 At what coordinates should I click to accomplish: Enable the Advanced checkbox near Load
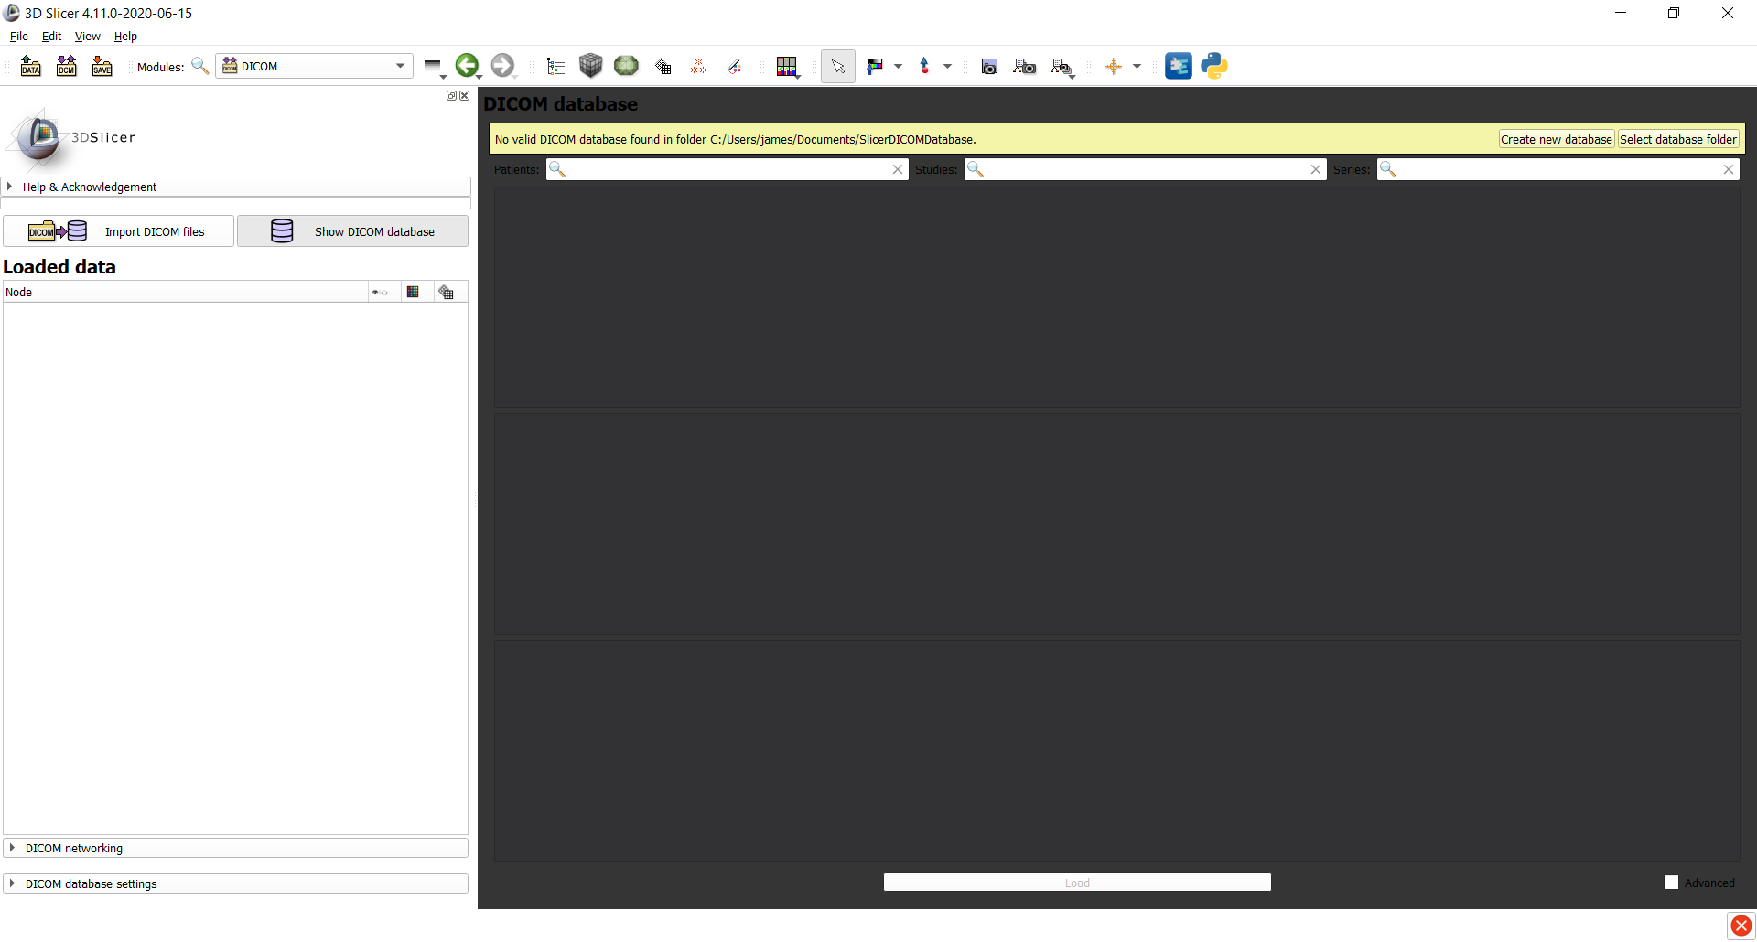(1672, 881)
